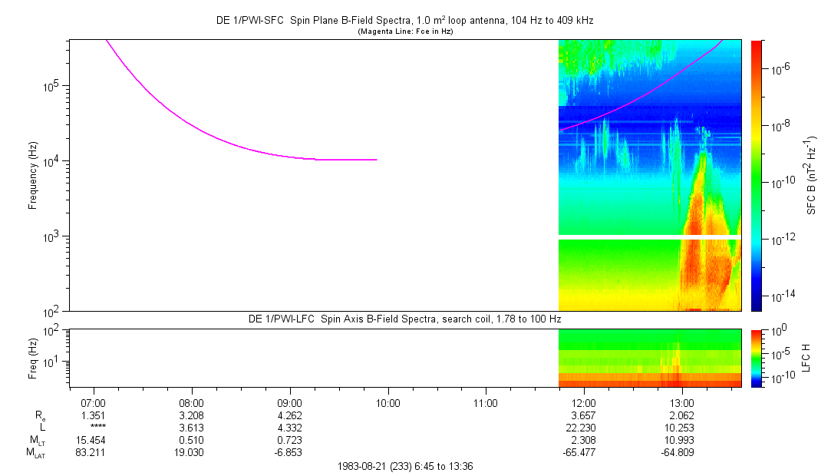Select the DE 1/PWI-LFC lower panel title
831x476 pixels.
click(x=406, y=319)
